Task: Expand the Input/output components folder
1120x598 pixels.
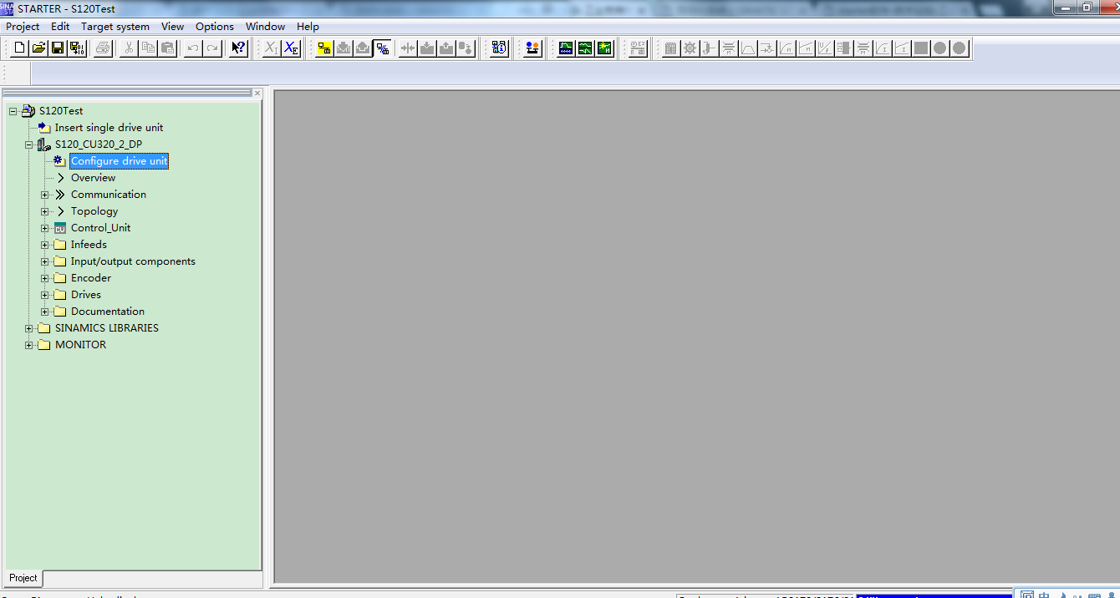Action: (x=44, y=261)
